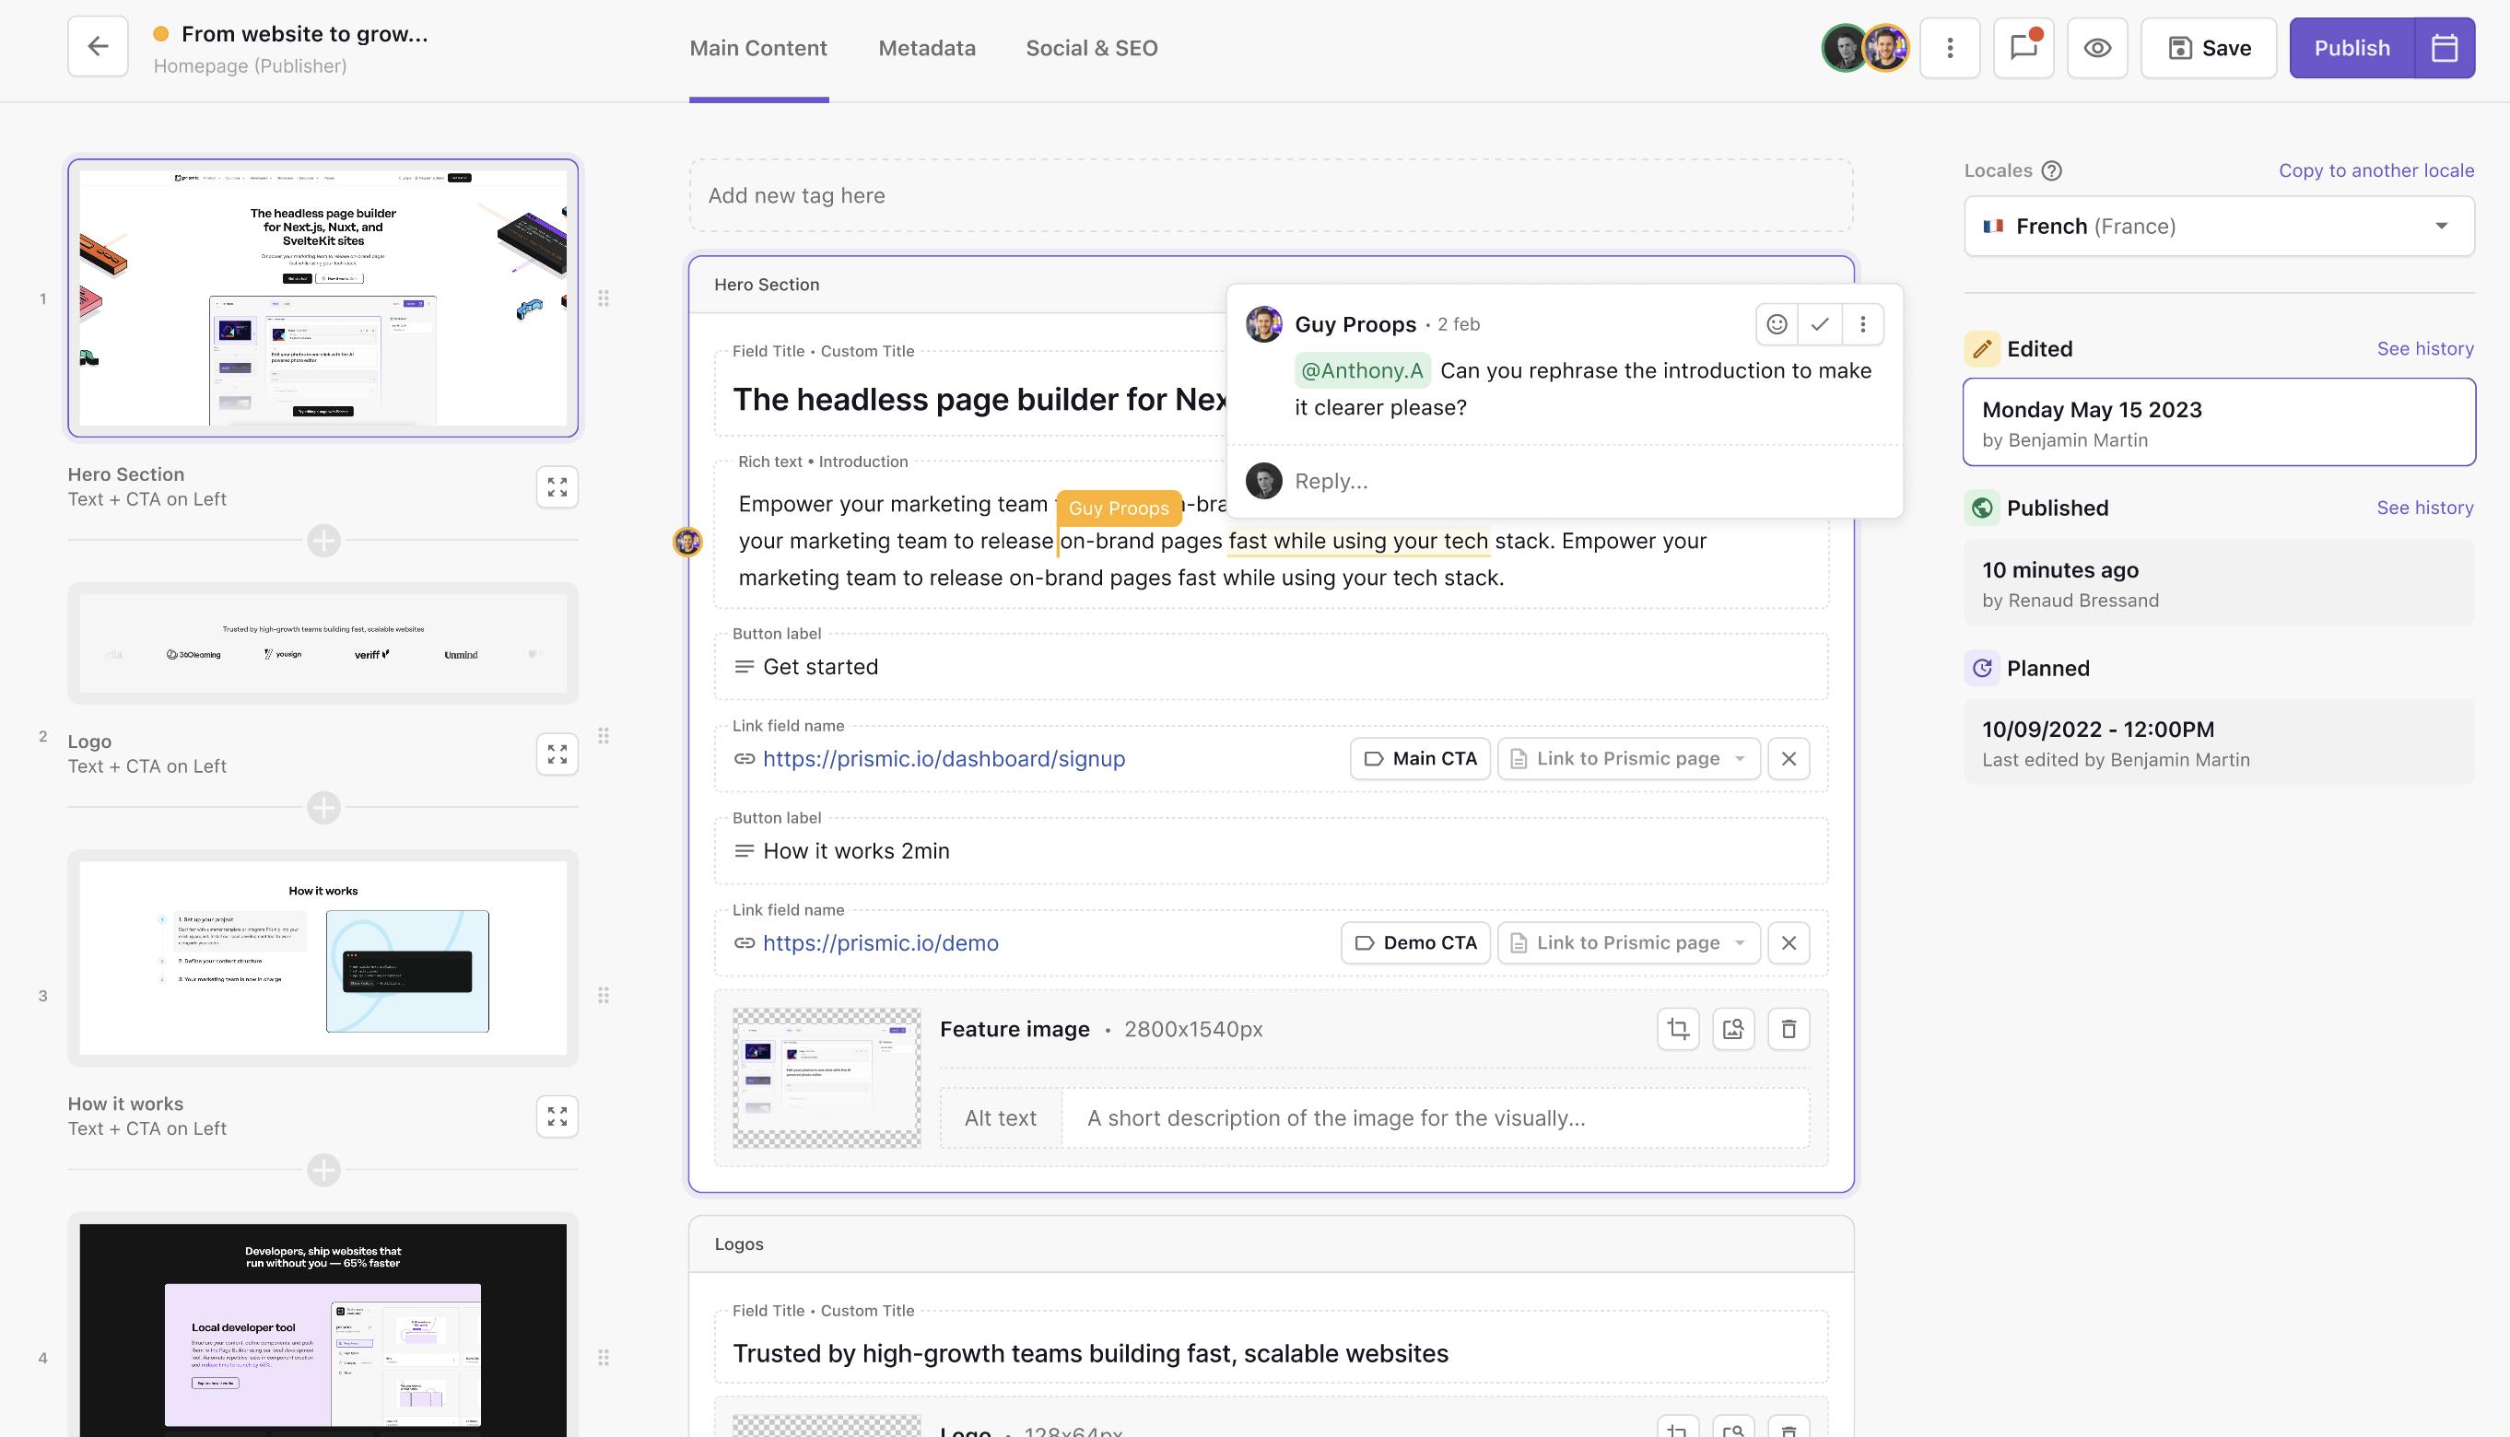Click Copy to another locale link
Image resolution: width=2510 pixels, height=1437 pixels.
tap(2375, 169)
